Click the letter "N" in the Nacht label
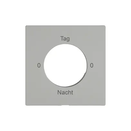Image resolution: width=131 pixels, height=131 pixels. click(x=59, y=92)
